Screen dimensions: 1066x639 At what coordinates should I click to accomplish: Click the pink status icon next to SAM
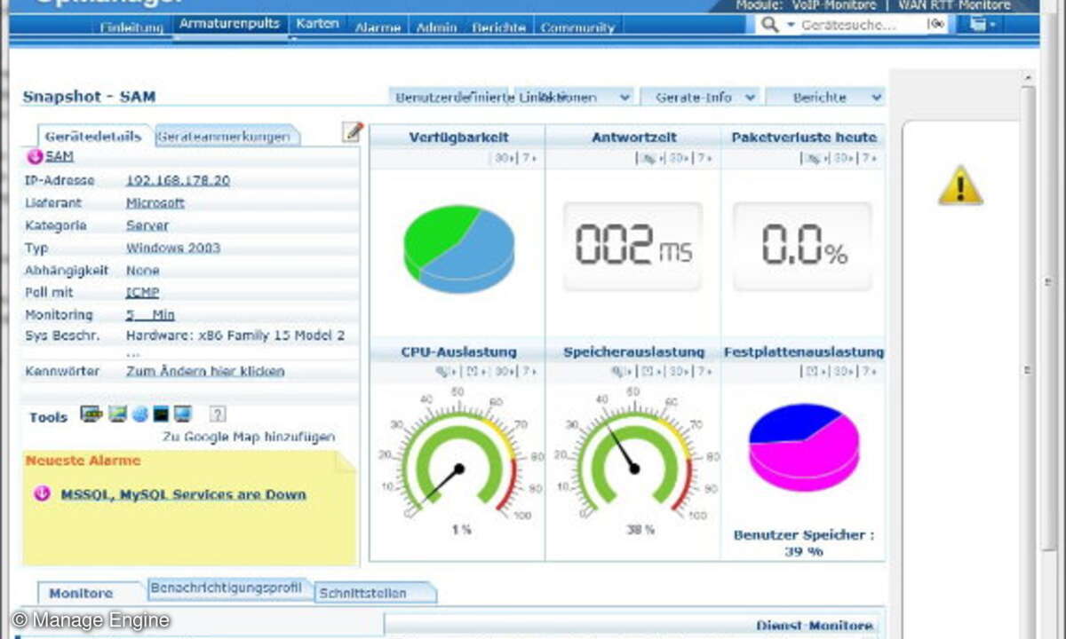tap(35, 156)
